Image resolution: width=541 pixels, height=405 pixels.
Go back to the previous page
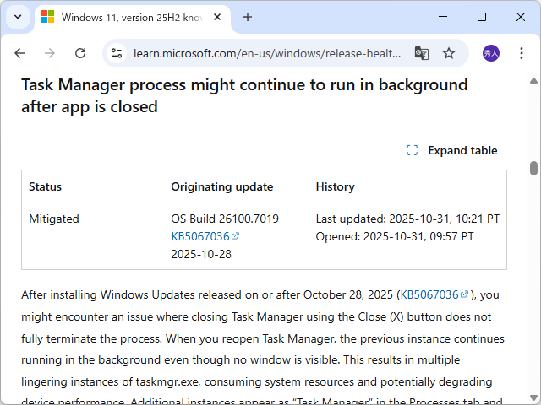pos(19,53)
